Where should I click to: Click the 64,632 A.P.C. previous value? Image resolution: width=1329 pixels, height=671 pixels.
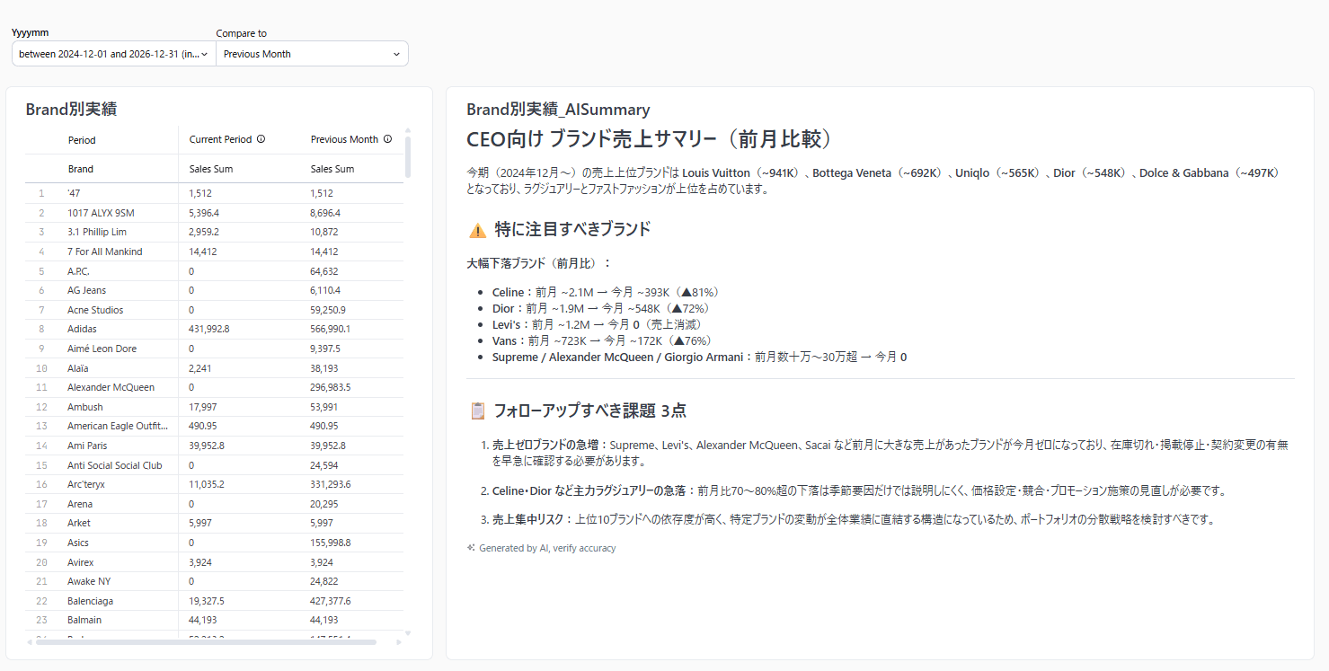tap(324, 271)
